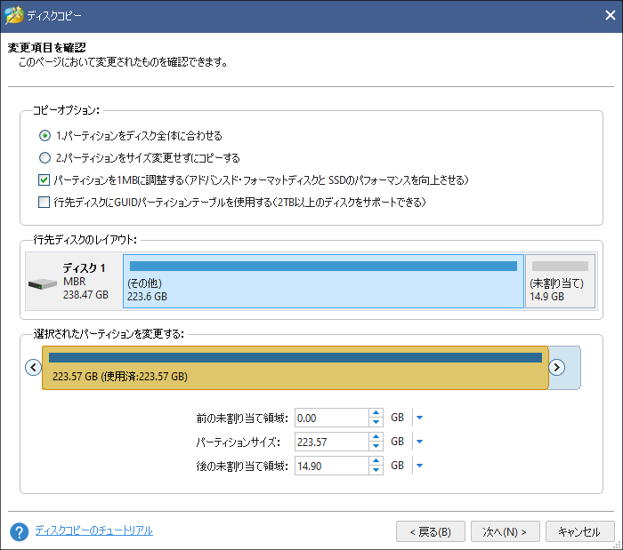This screenshot has height=550, width=623.
Task: Increase 後の未割り当て領域 with up arrow
Action: [x=376, y=460]
